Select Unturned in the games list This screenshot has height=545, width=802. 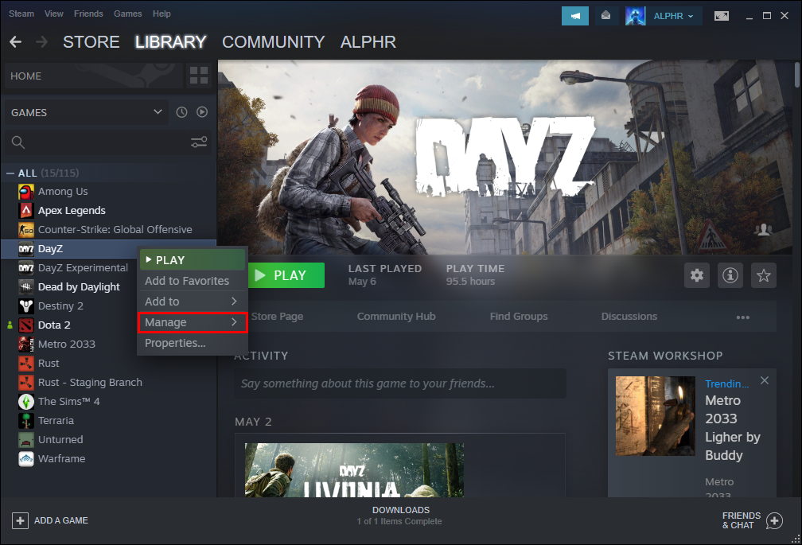[x=60, y=440]
